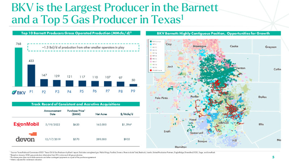This screenshot has height=162, width=289.
Task: Click 'Grayson' county label on map
Action: [271, 47]
